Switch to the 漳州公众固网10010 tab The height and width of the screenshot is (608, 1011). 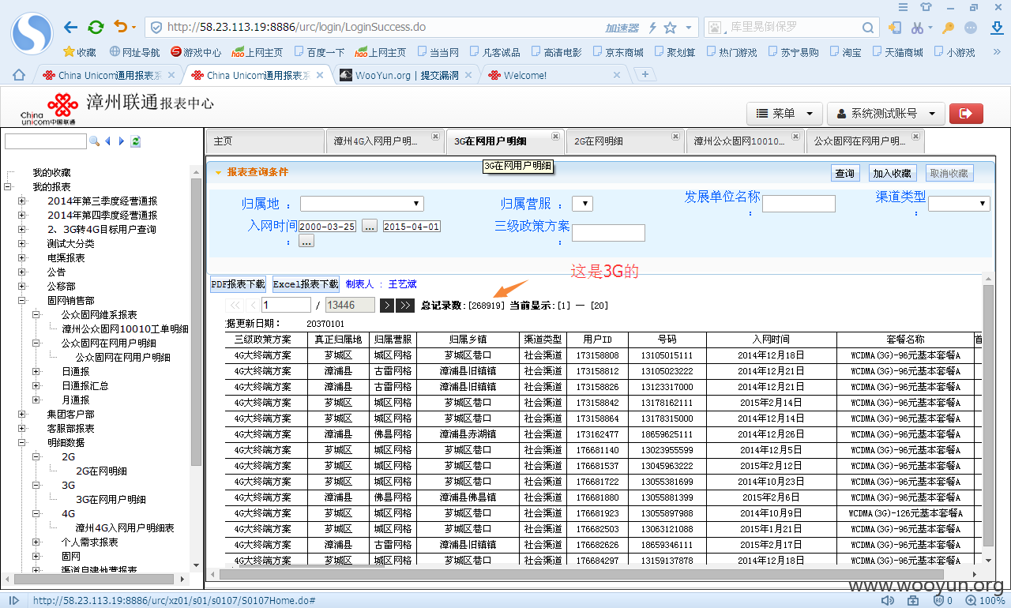[745, 141]
